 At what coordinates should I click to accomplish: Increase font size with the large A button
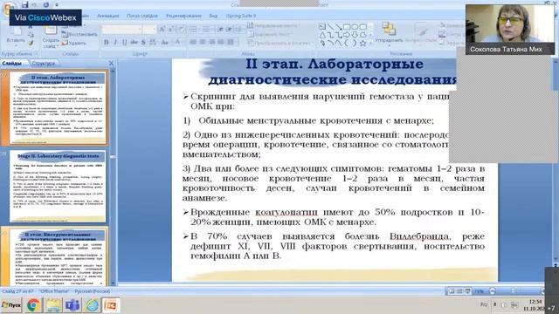[x=162, y=29]
